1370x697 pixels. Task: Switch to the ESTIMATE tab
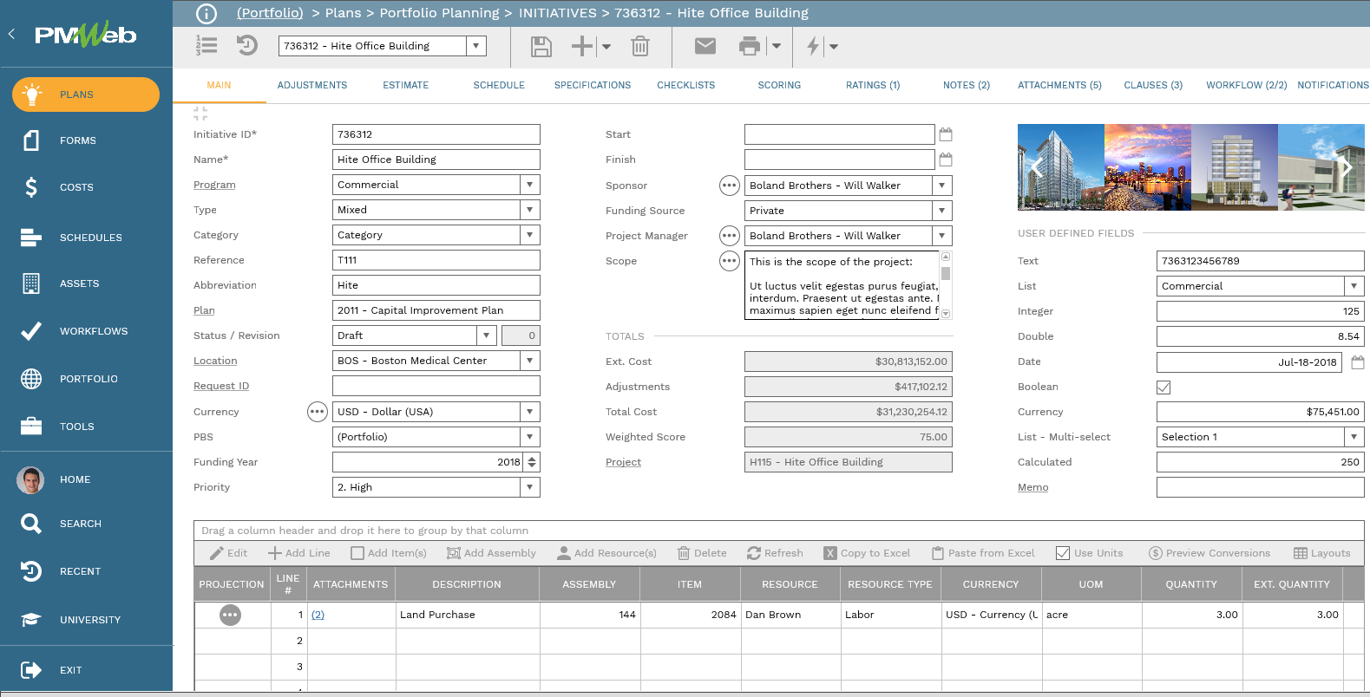pyautogui.click(x=405, y=85)
